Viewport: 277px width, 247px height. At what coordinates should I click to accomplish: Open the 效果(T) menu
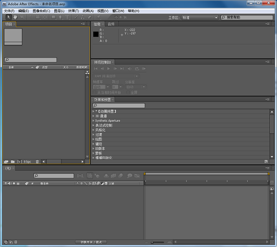point(74,11)
